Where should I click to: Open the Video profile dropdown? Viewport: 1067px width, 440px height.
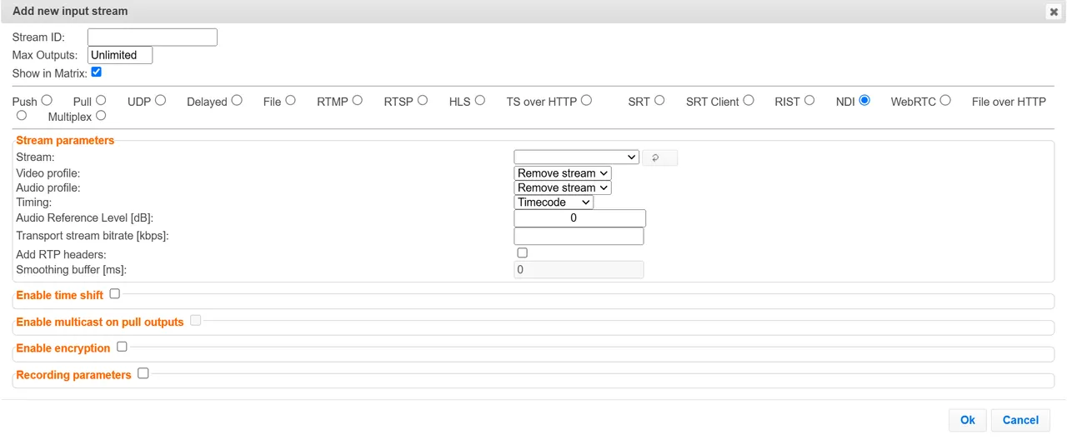pos(563,173)
